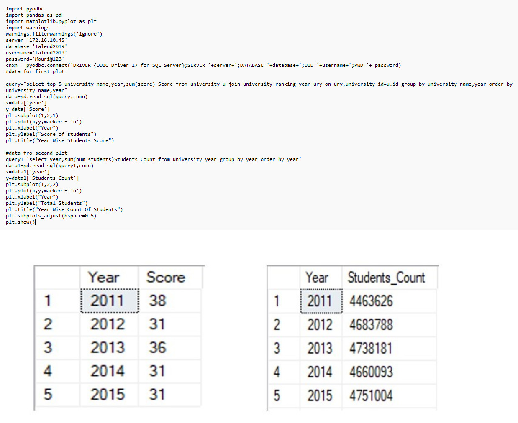Select row number 1 in Students_Count table

(277, 301)
